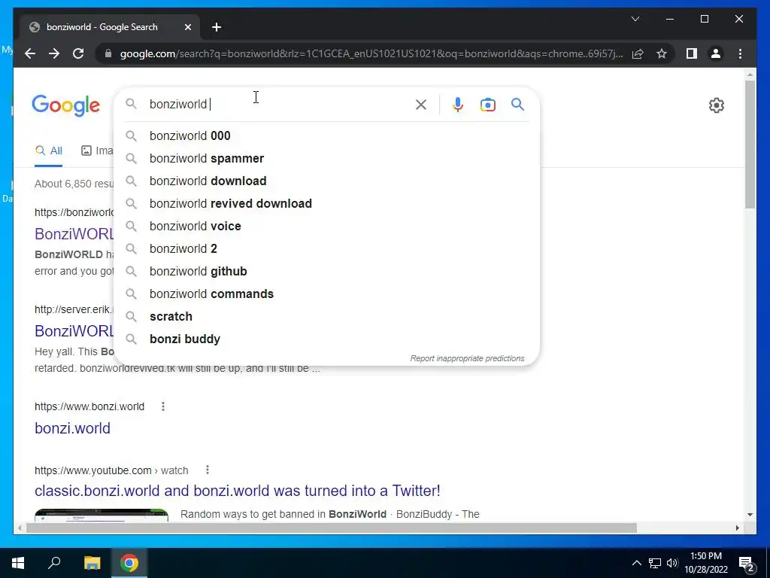Image resolution: width=770 pixels, height=578 pixels.
Task: Share this page icon in address bar
Action: click(638, 53)
